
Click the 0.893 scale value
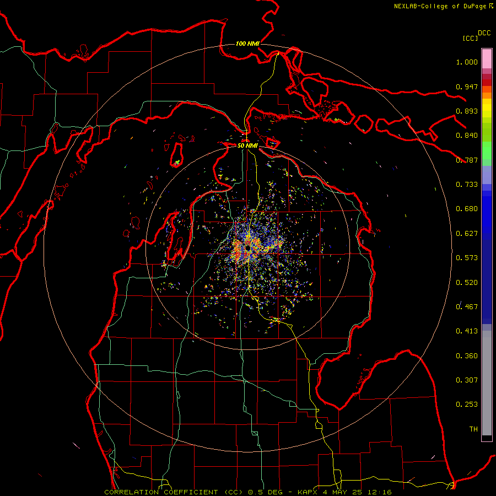[x=467, y=111]
